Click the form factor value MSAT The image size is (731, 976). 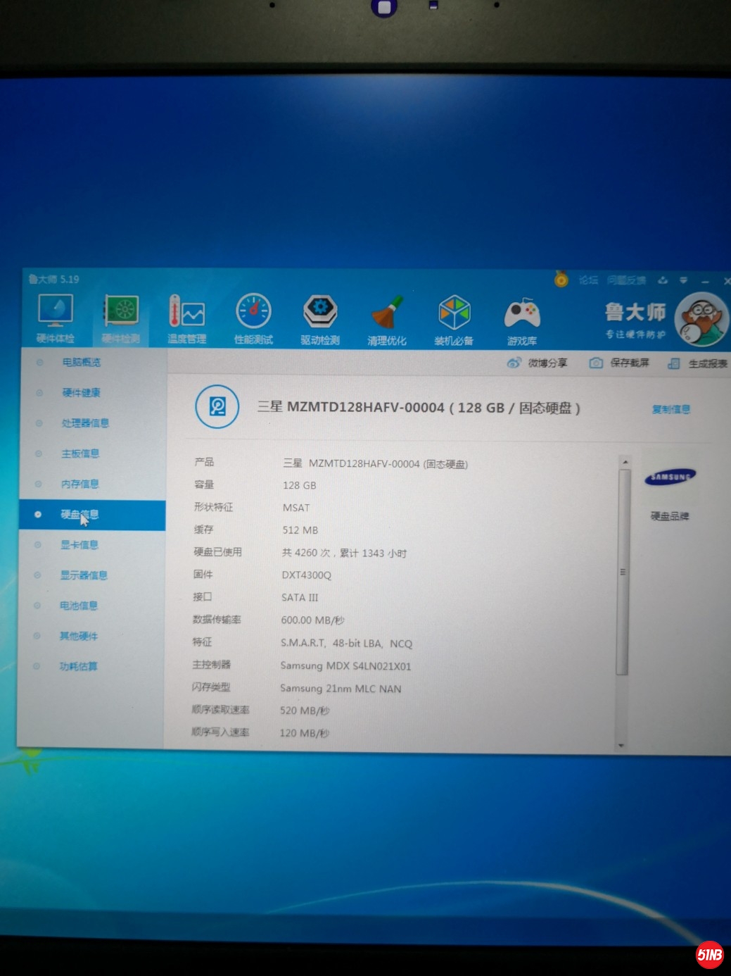click(296, 507)
